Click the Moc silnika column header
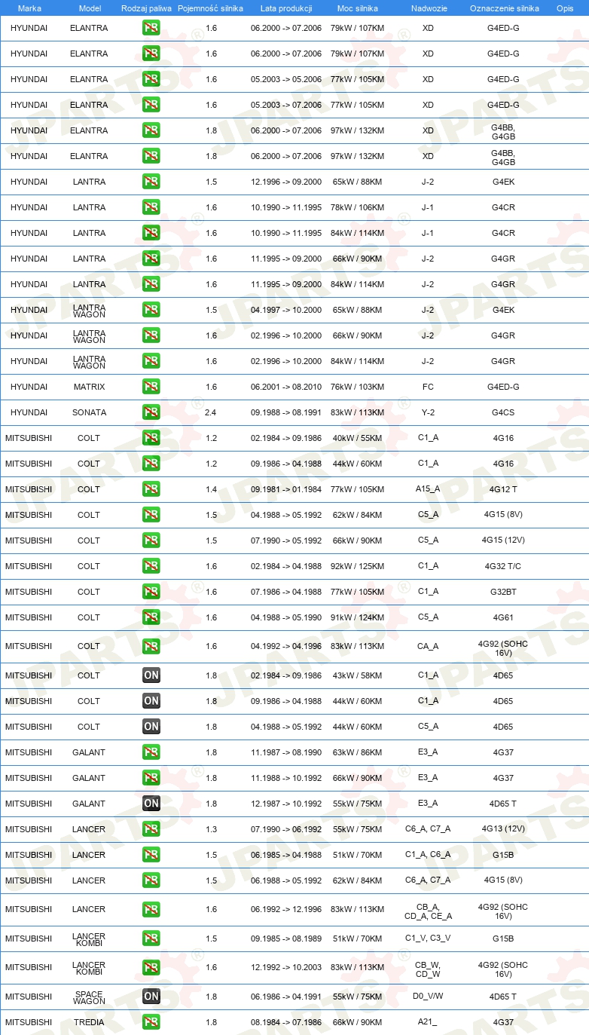 [358, 8]
